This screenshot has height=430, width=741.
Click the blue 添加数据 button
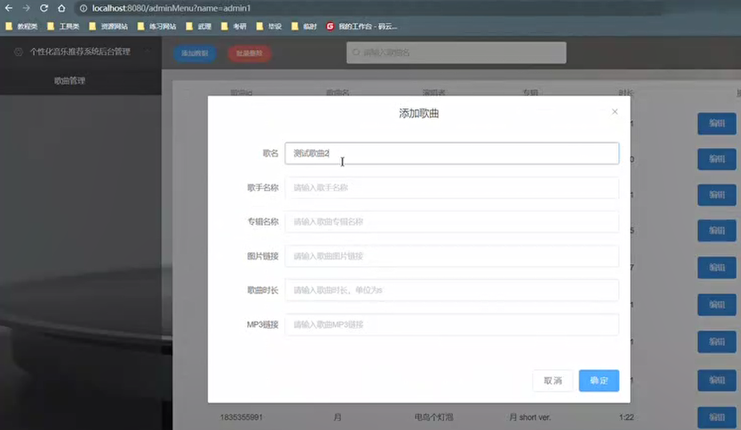pyautogui.click(x=195, y=53)
